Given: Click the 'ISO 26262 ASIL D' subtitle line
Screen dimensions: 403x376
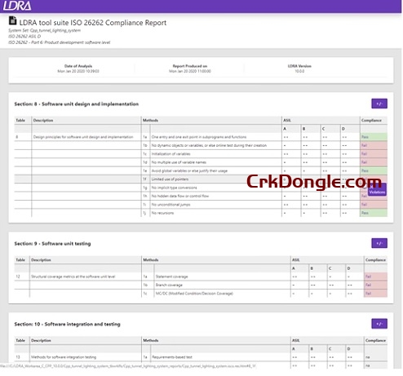Looking at the screenshot, I should click(x=24, y=36).
